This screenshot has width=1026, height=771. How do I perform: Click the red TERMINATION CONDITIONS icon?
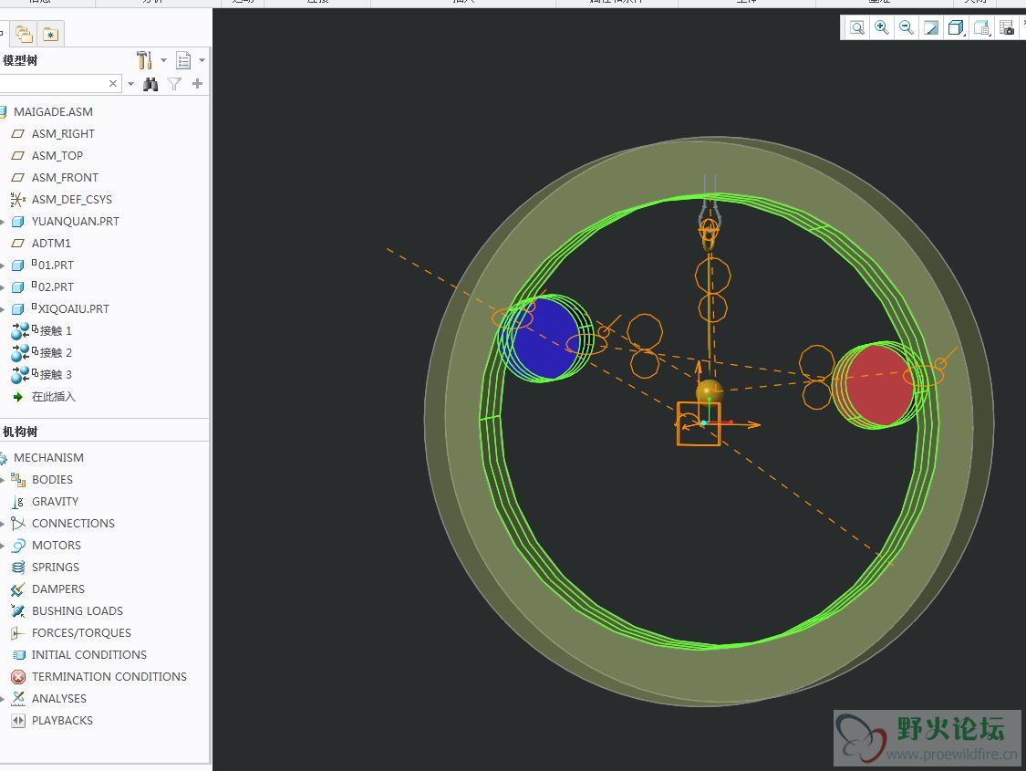(18, 677)
